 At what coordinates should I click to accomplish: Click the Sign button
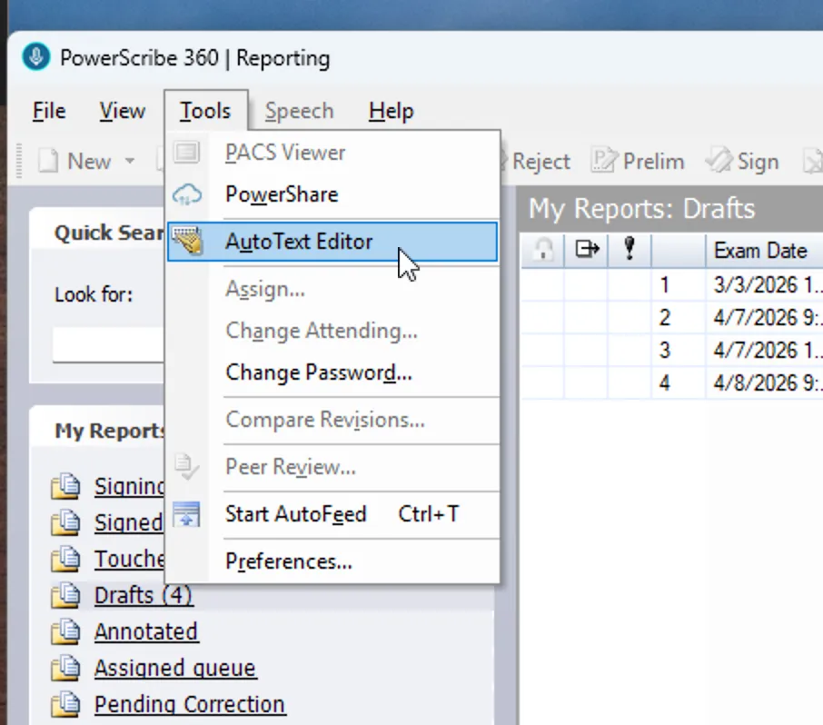pyautogui.click(x=744, y=162)
